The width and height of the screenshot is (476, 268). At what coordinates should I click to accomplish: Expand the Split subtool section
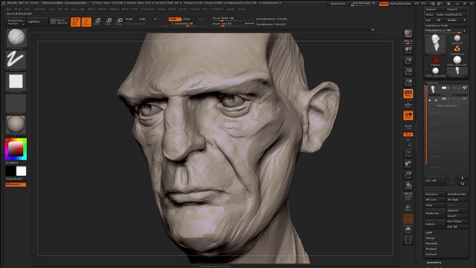pos(429,232)
